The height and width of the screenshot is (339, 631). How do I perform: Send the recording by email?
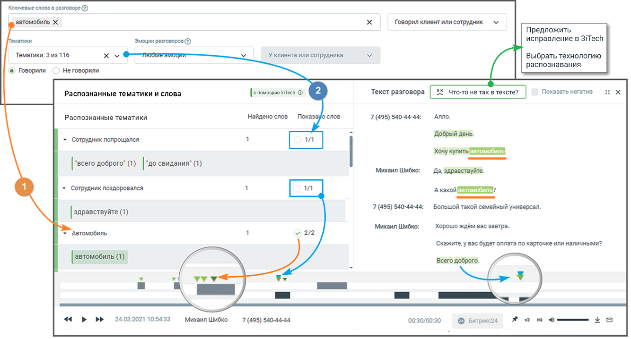click(609, 320)
